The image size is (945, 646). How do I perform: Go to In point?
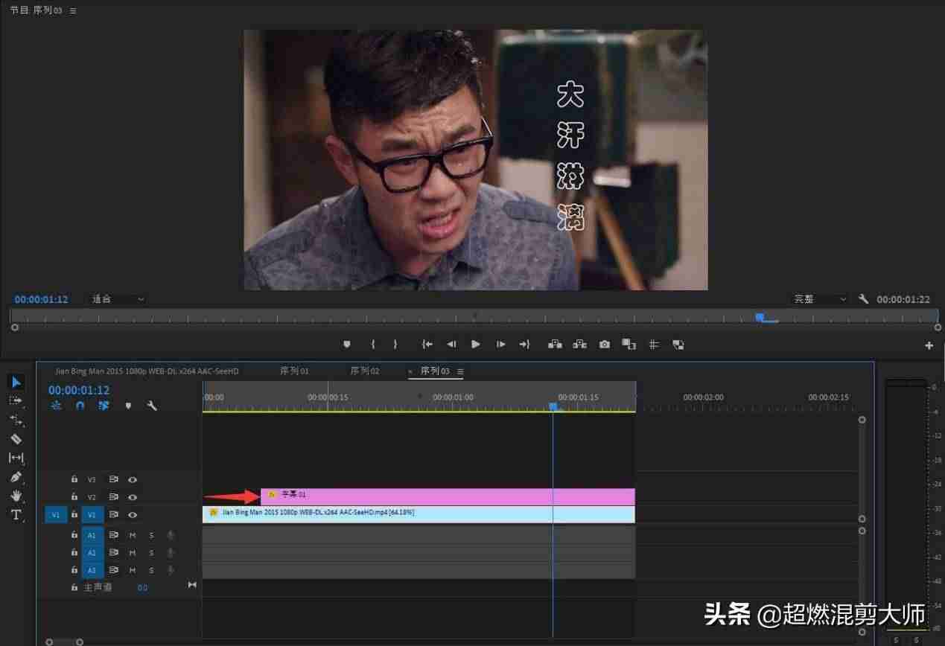[427, 345]
